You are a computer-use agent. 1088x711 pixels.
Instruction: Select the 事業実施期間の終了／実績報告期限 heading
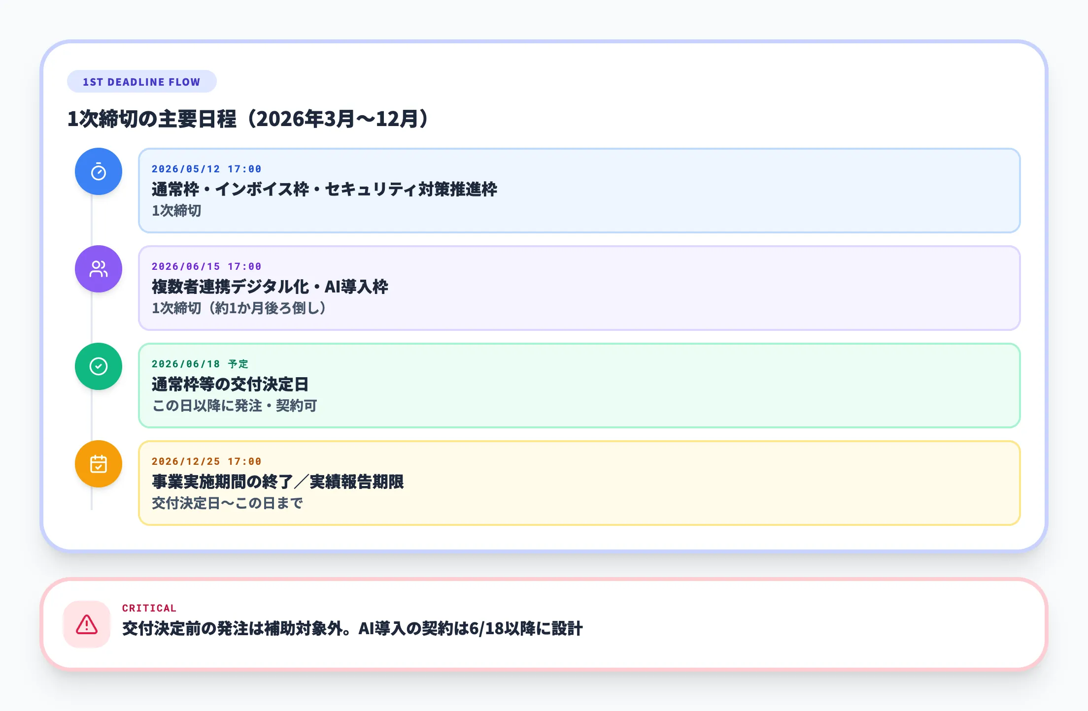tap(277, 482)
